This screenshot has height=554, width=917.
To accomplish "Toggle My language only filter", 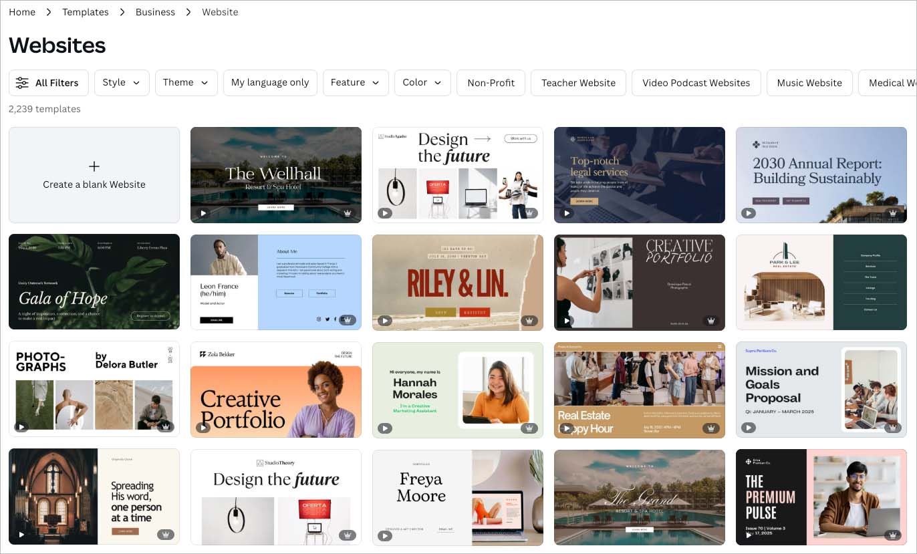I will tap(270, 83).
